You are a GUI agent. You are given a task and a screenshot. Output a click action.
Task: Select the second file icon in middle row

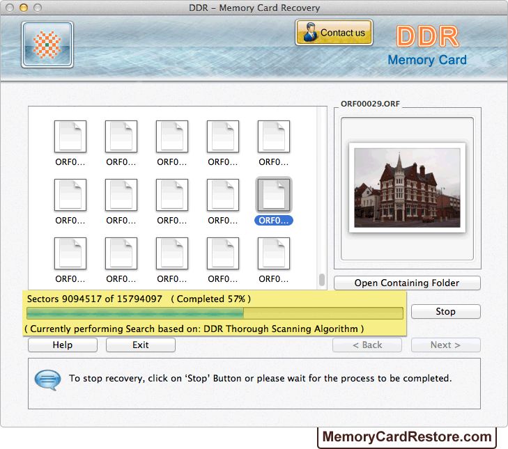[121, 195]
